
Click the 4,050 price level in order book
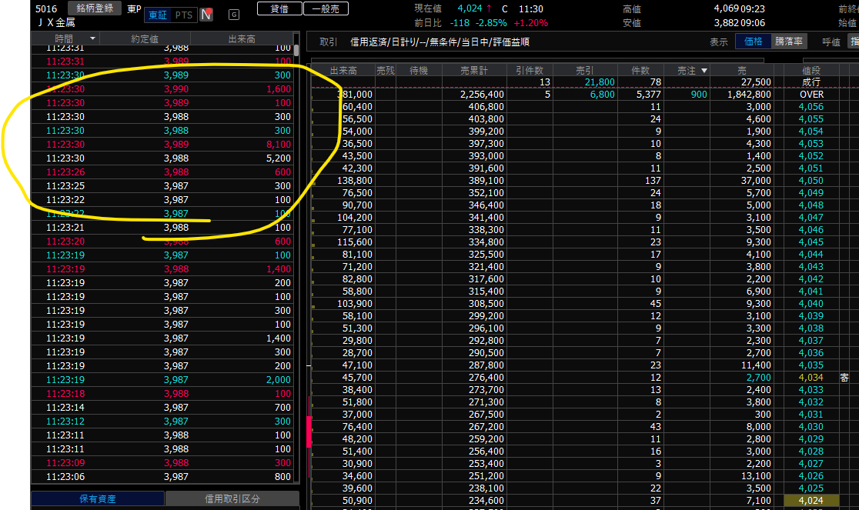click(x=811, y=181)
